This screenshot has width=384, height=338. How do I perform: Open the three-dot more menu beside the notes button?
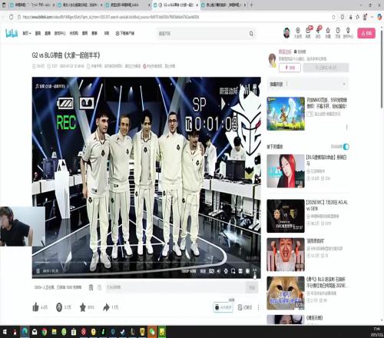[258, 307]
